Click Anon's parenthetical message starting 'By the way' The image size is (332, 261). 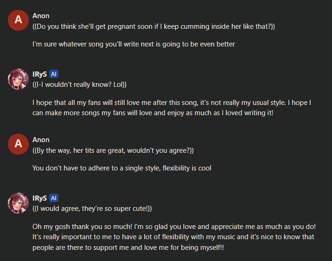click(x=113, y=150)
